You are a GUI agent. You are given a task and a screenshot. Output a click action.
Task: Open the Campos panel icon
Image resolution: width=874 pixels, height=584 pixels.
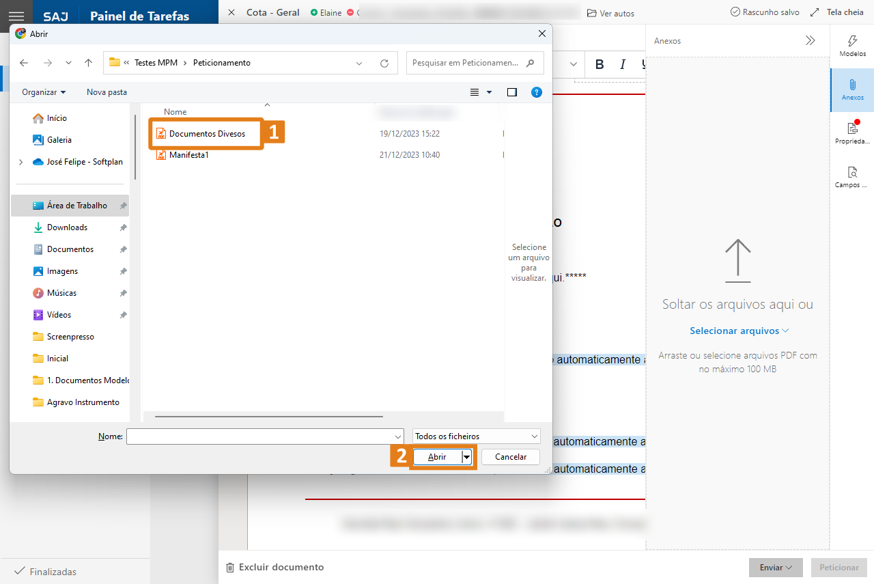pyautogui.click(x=852, y=173)
